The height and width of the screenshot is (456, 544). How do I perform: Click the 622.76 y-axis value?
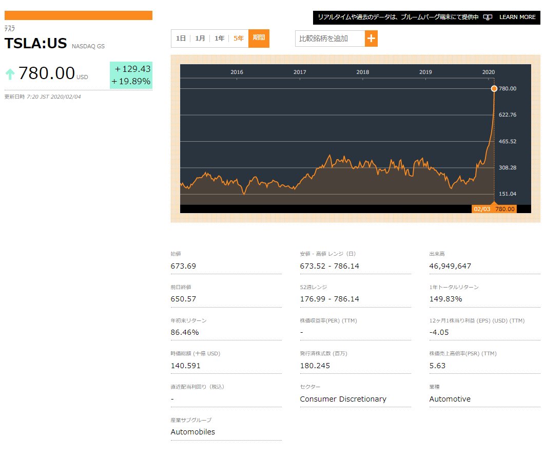pos(508,115)
